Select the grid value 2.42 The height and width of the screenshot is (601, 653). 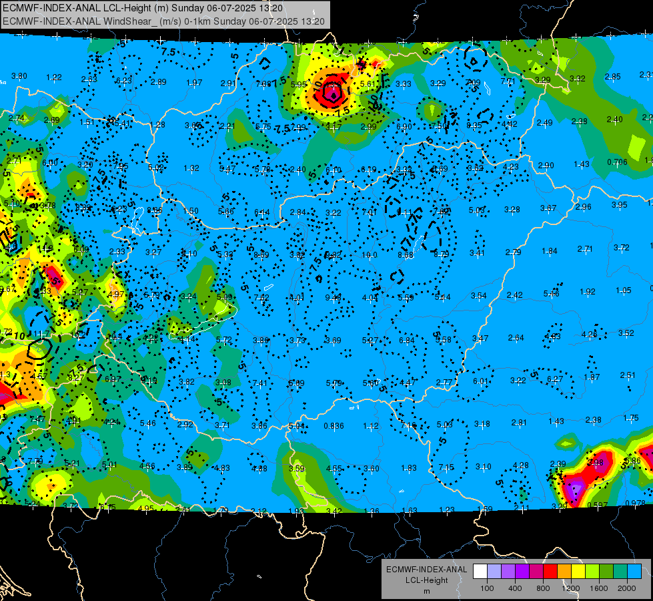[x=515, y=295]
